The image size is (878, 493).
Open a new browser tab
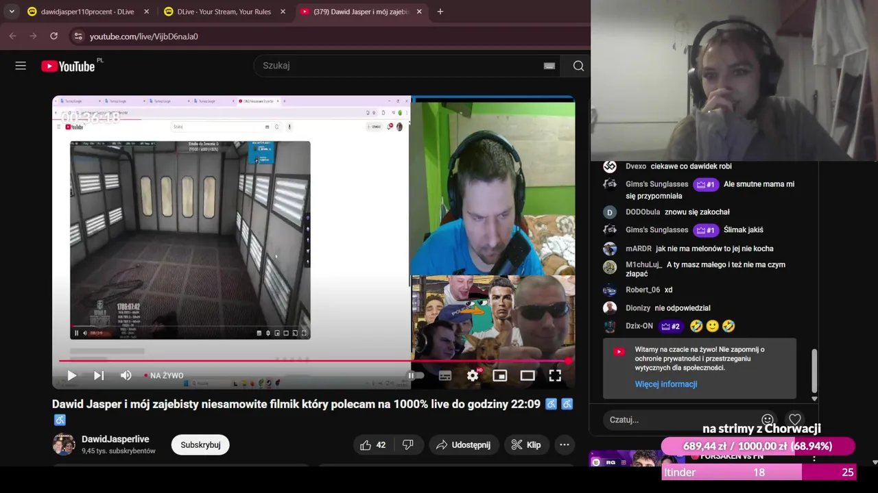(x=440, y=12)
